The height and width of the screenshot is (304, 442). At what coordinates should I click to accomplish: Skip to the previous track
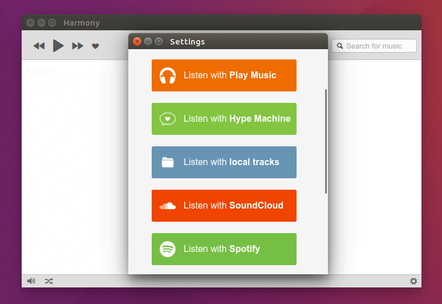click(39, 46)
